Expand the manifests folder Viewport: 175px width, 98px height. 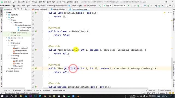pos(7,15)
